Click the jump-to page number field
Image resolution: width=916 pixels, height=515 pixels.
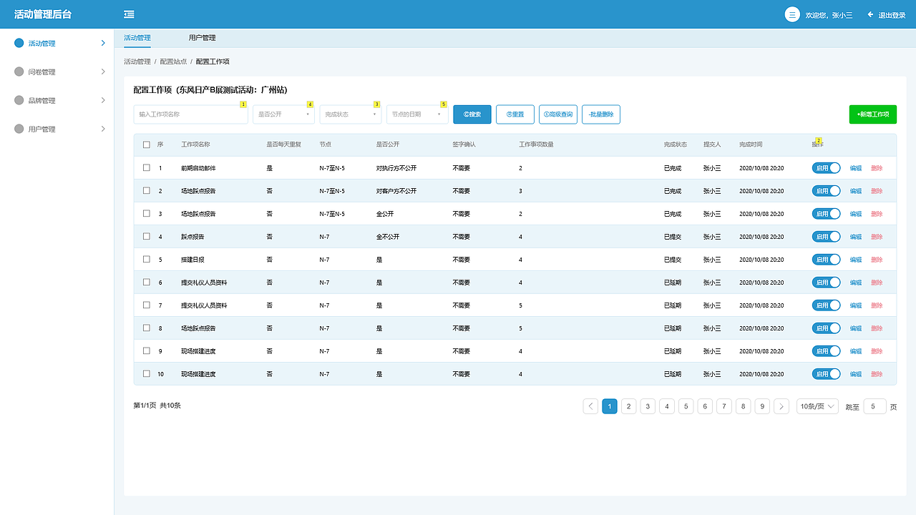(875, 406)
